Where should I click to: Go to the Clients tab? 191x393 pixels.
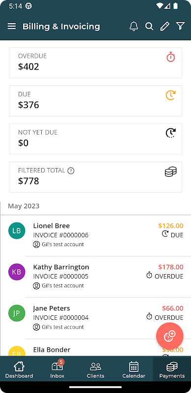pos(95,369)
